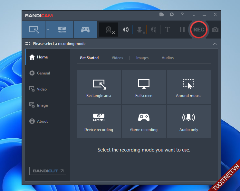The image size is (240, 191).
Task: Start recording with the REC button
Action: click(198, 30)
